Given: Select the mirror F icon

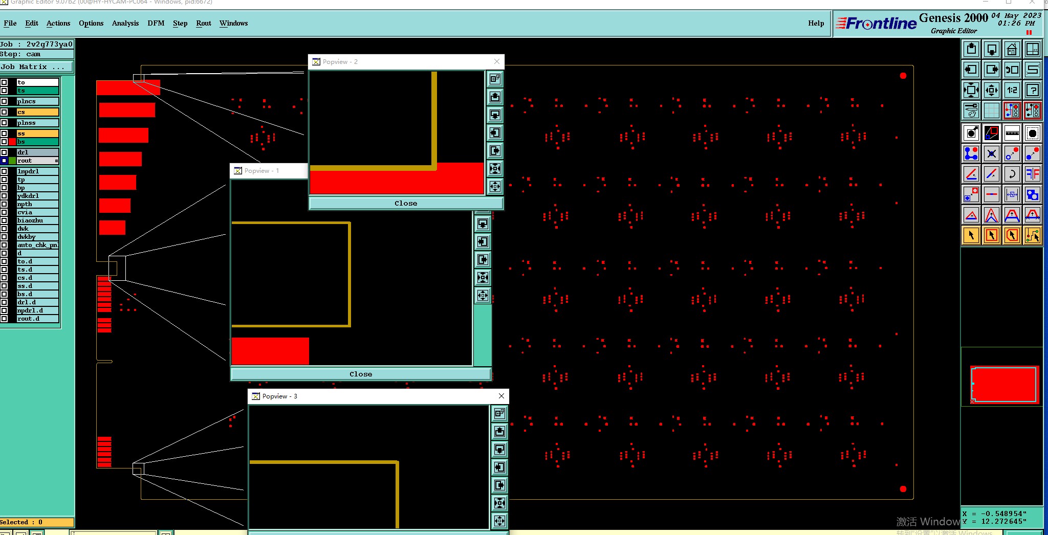Looking at the screenshot, I should tap(1033, 174).
